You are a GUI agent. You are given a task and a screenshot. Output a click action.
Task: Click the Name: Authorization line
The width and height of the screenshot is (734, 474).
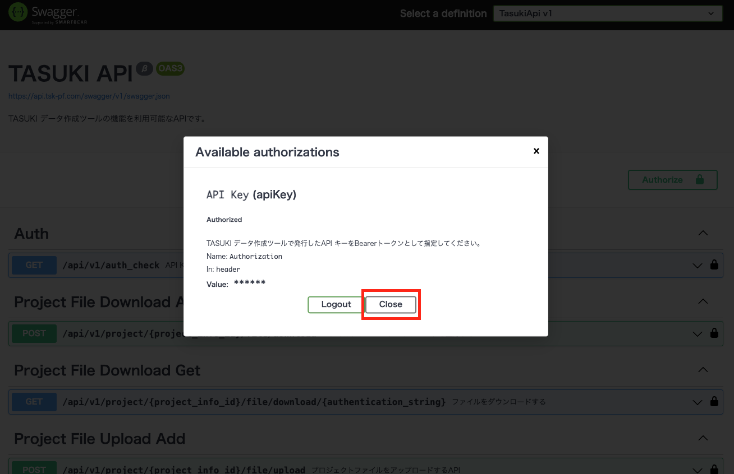[x=244, y=256]
